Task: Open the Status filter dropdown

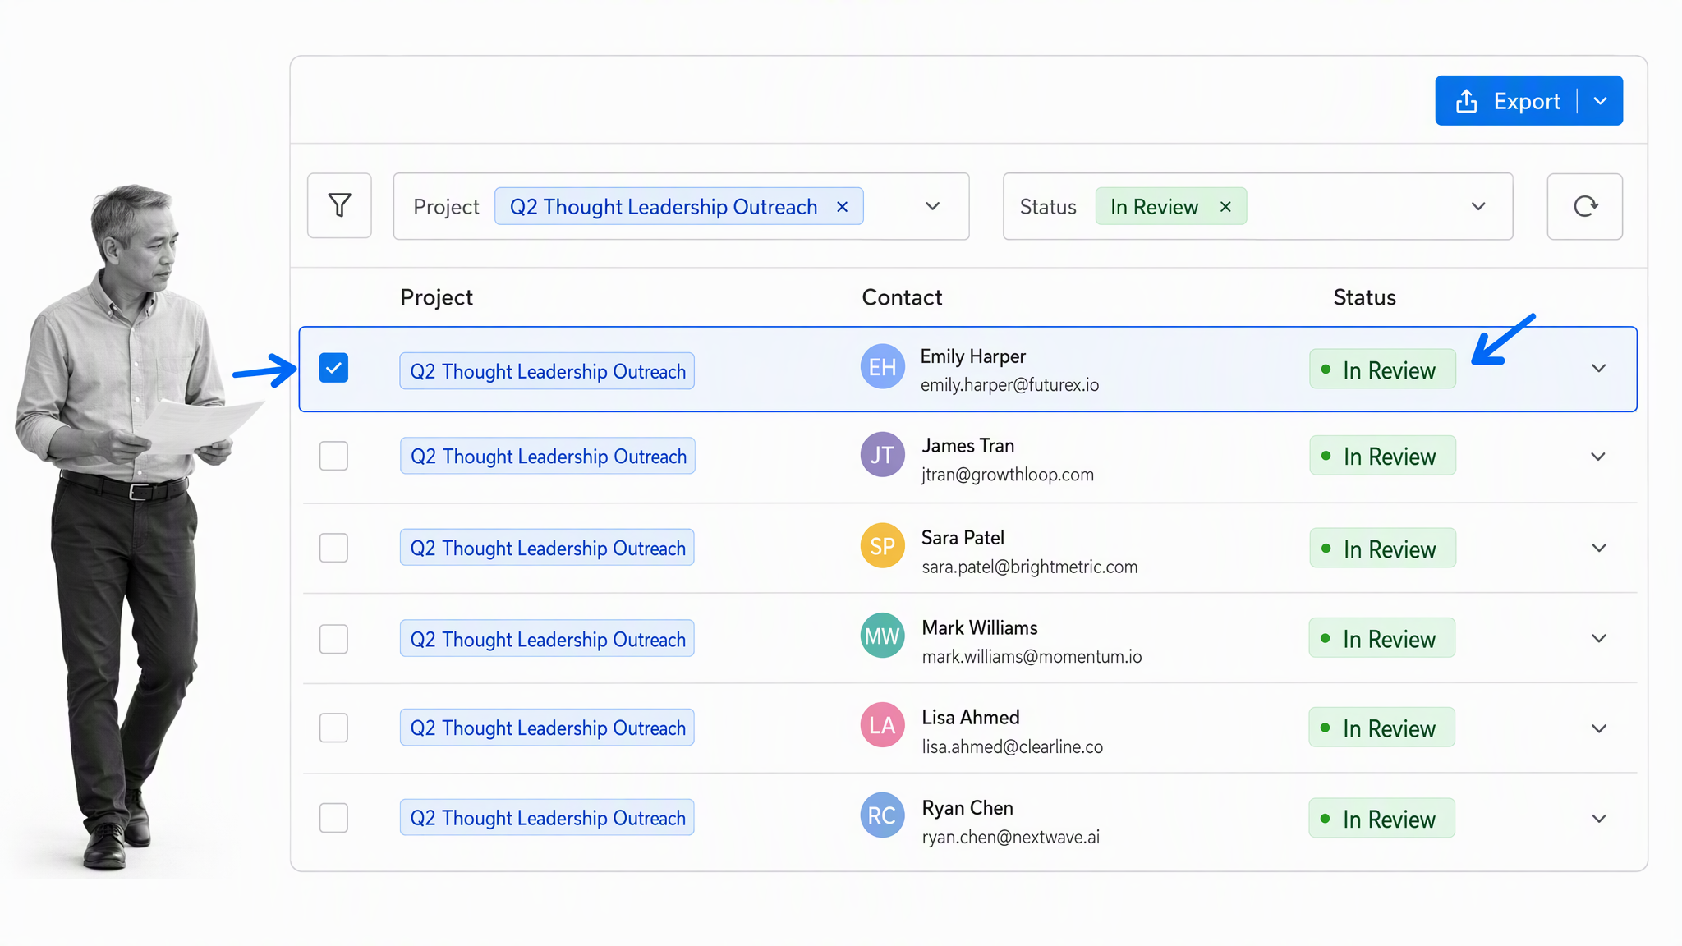Action: coord(1478,206)
